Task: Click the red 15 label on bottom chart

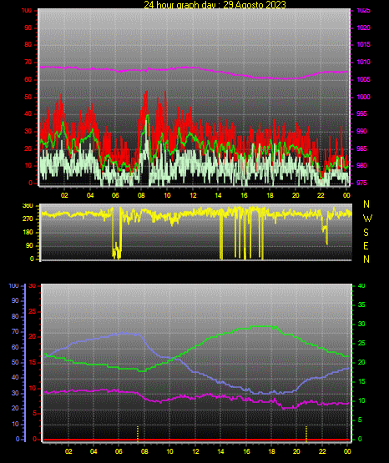Action: pos(33,362)
